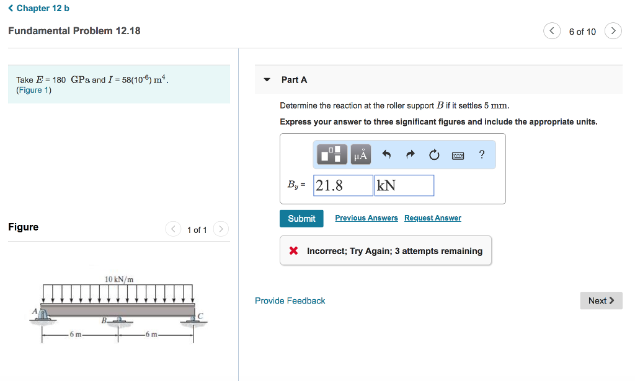Click the question mark help icon
This screenshot has height=381, width=635.
pos(482,154)
